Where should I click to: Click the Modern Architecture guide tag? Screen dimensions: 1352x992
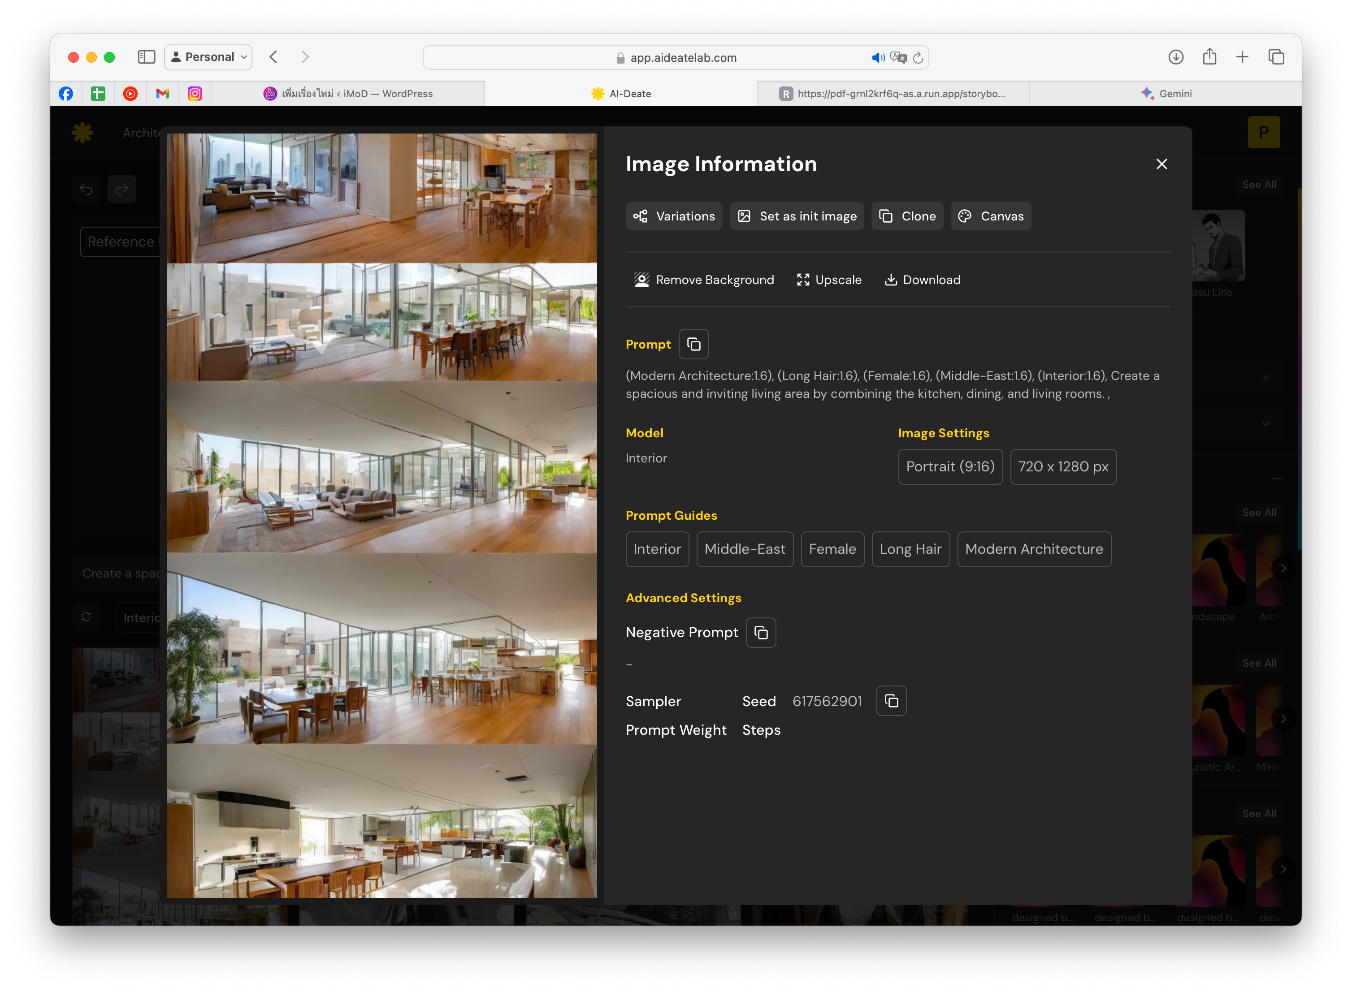pos(1033,549)
